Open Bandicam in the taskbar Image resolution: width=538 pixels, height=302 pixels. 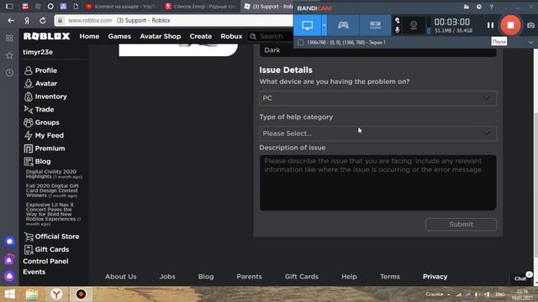pos(81,294)
